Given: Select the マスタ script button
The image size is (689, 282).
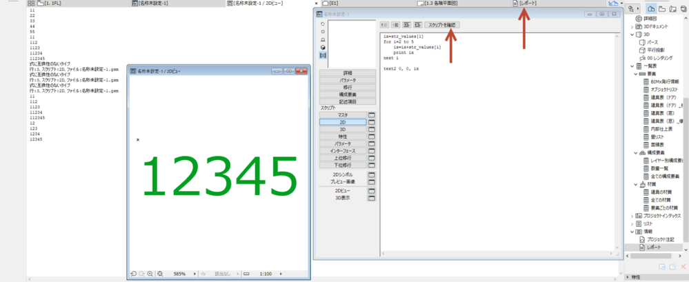Looking at the screenshot, I should pyautogui.click(x=343, y=115).
